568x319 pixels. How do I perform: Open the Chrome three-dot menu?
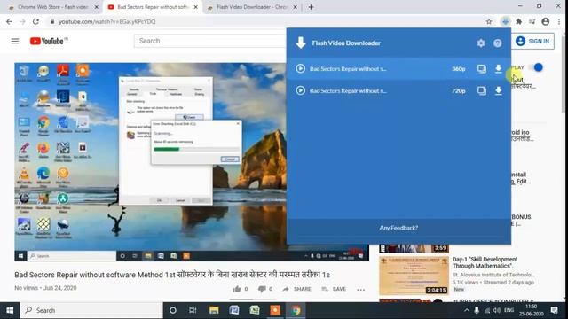pos(559,21)
